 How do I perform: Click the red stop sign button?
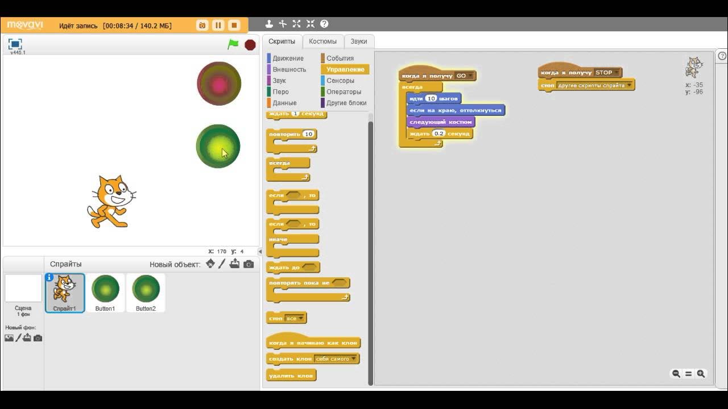tap(250, 45)
